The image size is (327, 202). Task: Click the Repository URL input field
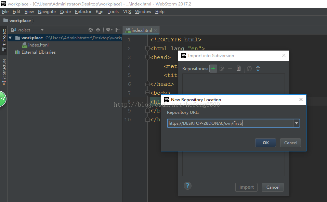(230, 123)
